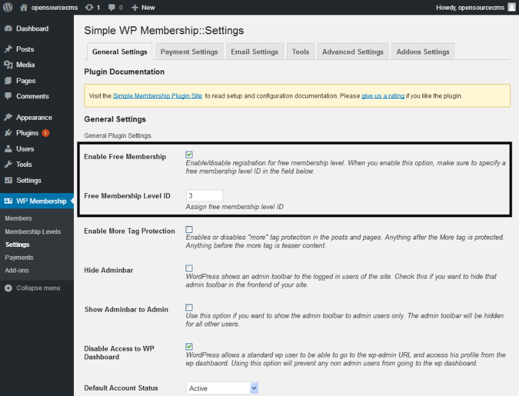Switch to Advanced Settings tab
The image size is (519, 396).
(x=352, y=52)
